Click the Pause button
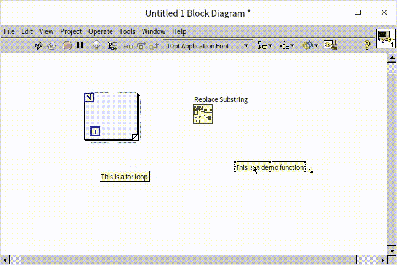The width and height of the screenshot is (397, 265). (x=81, y=45)
